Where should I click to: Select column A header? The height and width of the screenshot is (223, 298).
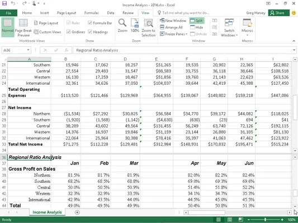pyautogui.click(x=29, y=59)
